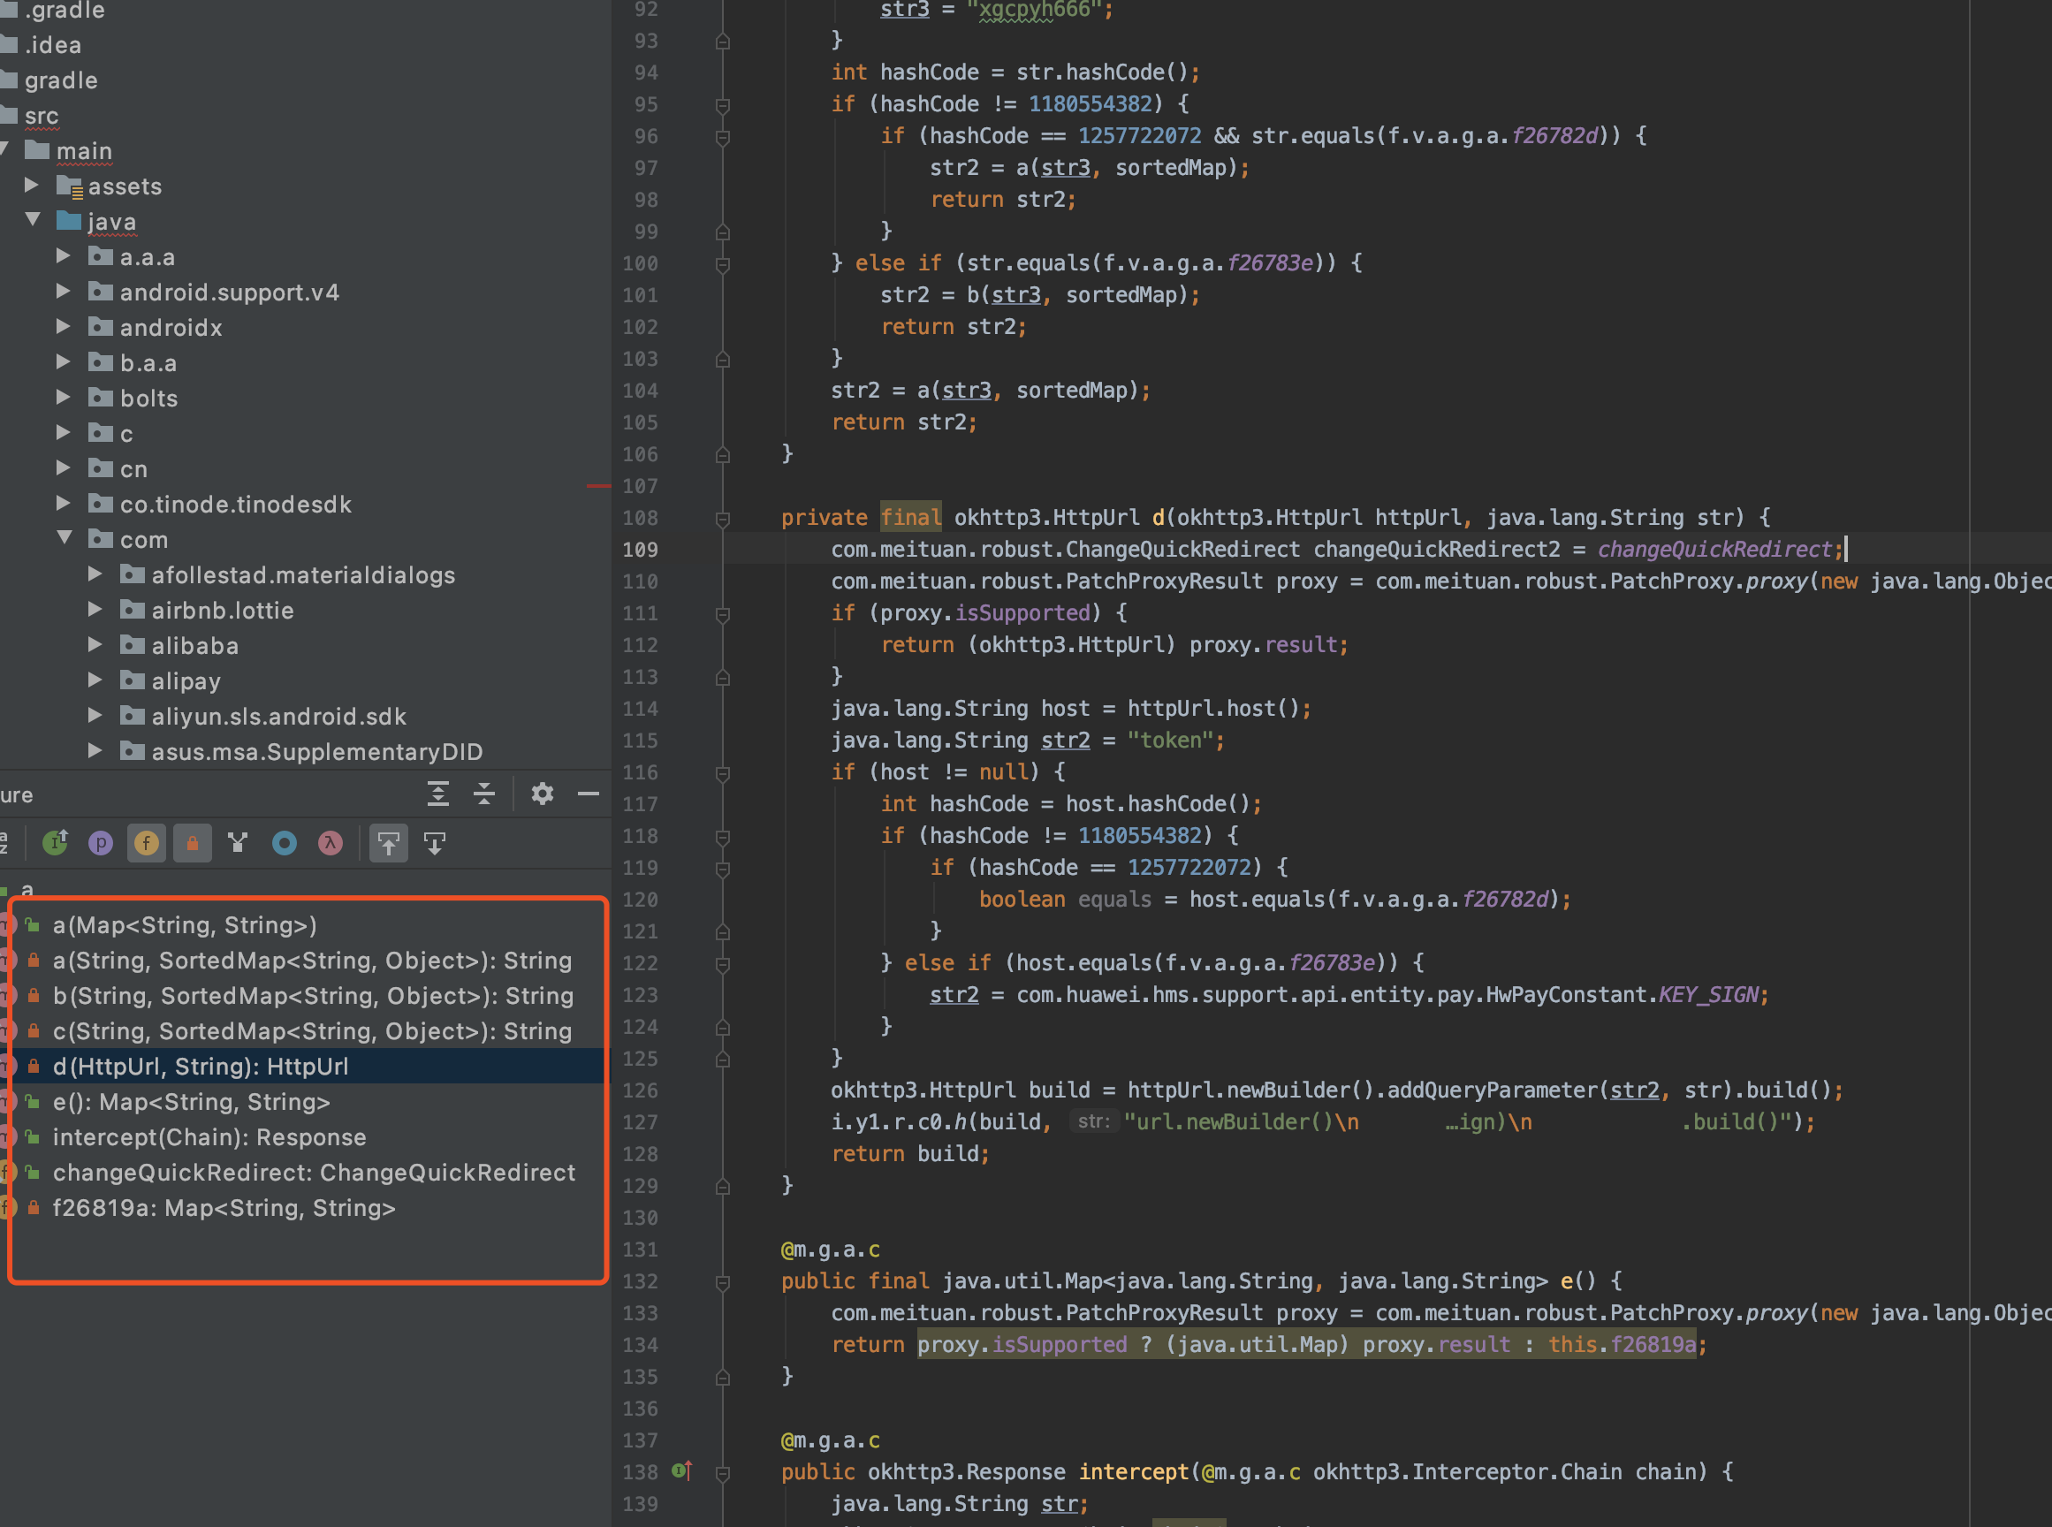
Task: Click changeQuickRedirect value on line 109
Action: (x=1714, y=549)
